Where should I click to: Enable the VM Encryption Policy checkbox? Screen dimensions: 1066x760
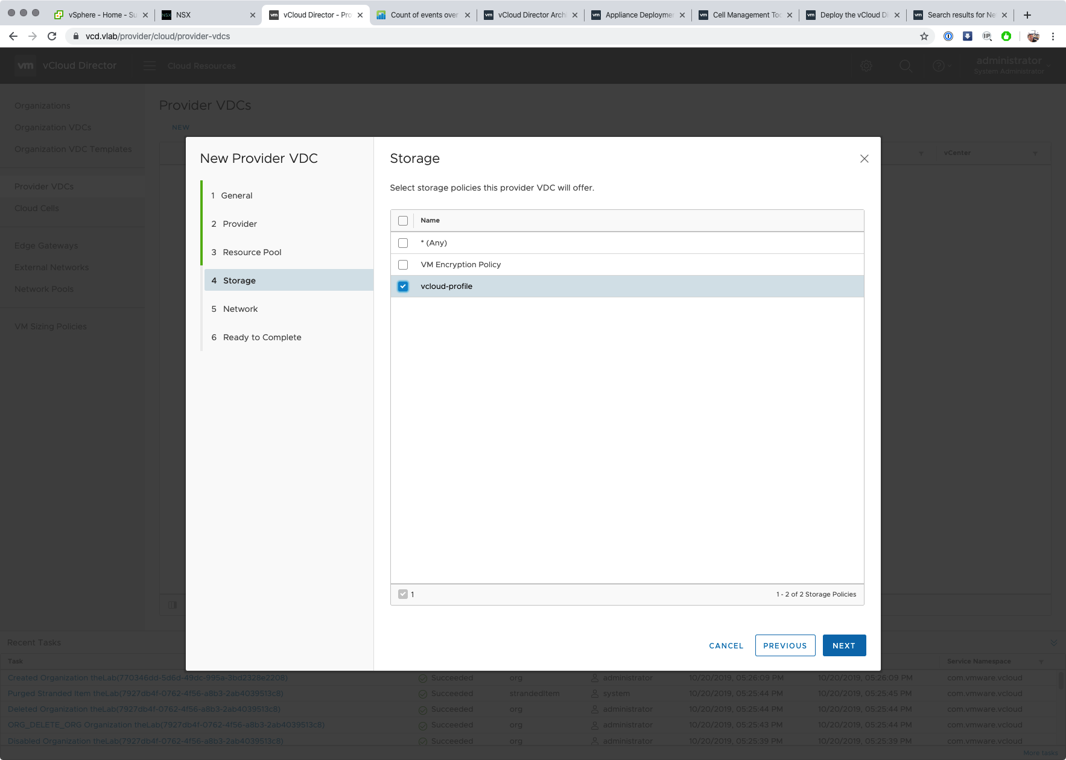tap(403, 265)
